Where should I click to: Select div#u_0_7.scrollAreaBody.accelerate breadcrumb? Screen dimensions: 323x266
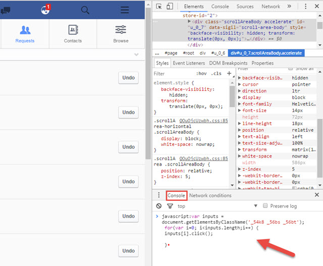coord(266,53)
